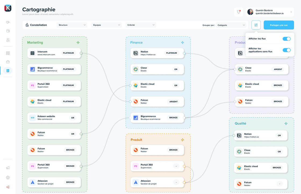This screenshot has width=301, height=194.
Task: Click the Atlassian logo in Produit group
Action: (x=135, y=182)
